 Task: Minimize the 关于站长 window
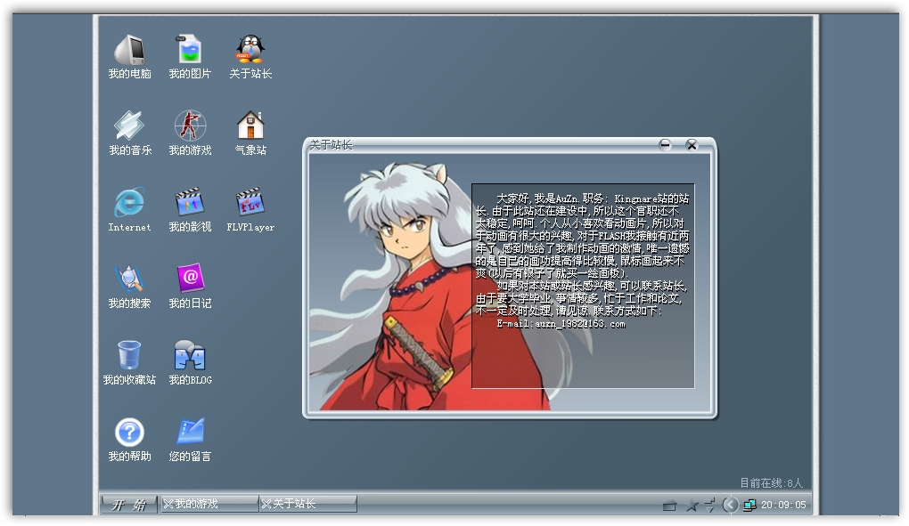click(665, 145)
